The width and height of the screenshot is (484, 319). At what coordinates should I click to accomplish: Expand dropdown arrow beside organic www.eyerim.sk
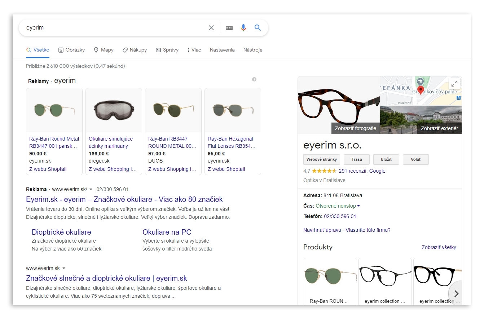[x=64, y=269]
